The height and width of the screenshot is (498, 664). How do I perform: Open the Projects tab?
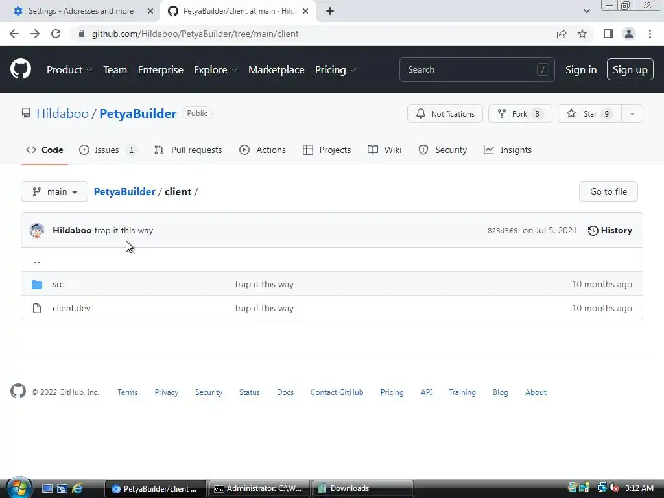pyautogui.click(x=327, y=150)
